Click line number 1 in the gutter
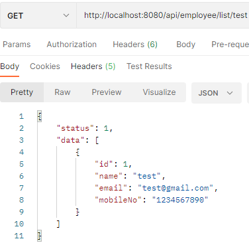Viewport: 249px width, 247px height. coord(21,116)
